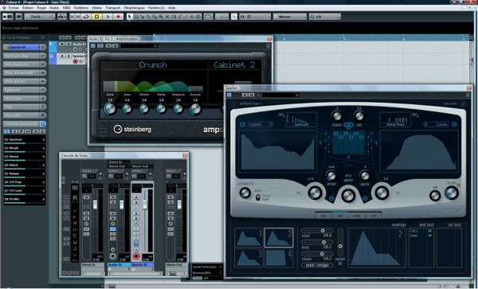Select the arrow Object Selection tool
The image size is (478, 289).
coord(130,17)
